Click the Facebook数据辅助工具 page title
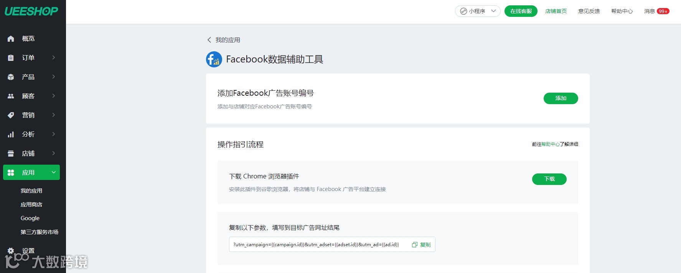Viewport: 681px width, 273px height. coord(275,59)
